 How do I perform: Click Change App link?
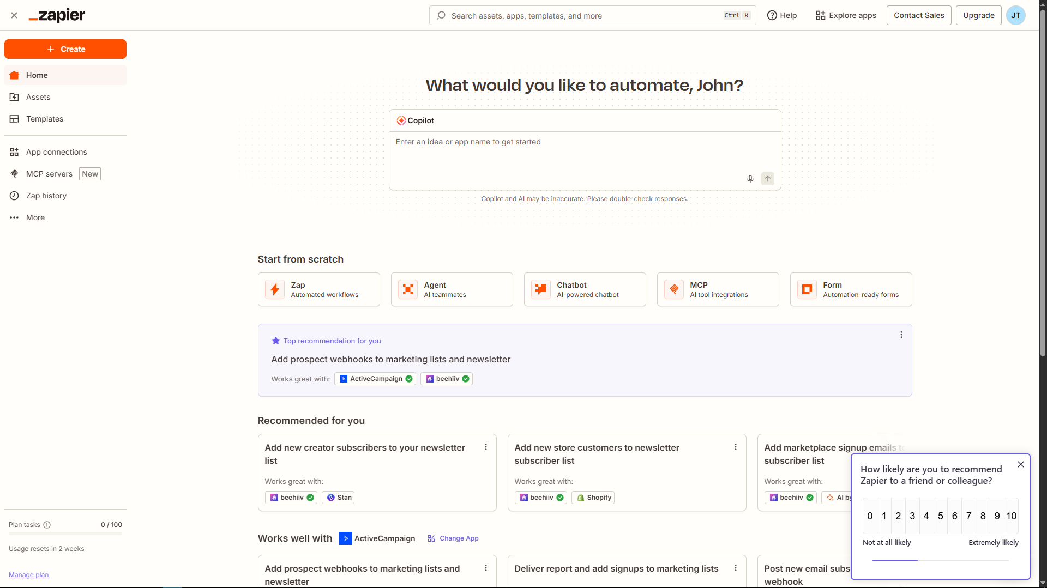pyautogui.click(x=453, y=538)
